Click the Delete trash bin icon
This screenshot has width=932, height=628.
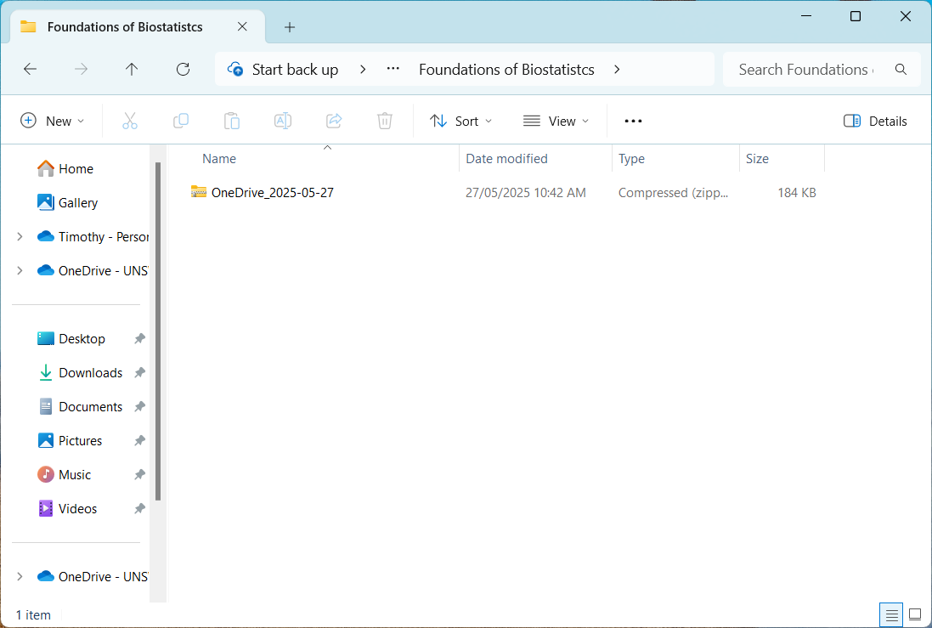click(x=385, y=121)
